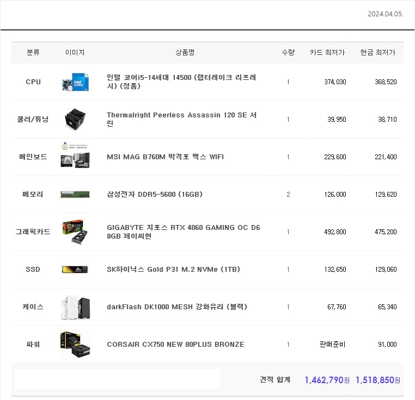Click the blank box beside 견적 합계
The image size is (415, 400).
coord(117,379)
